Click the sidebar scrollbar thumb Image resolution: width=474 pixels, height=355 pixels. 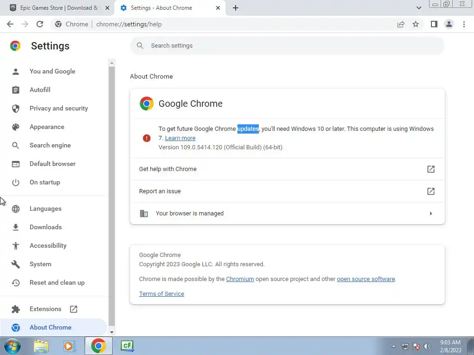pyautogui.click(x=112, y=196)
